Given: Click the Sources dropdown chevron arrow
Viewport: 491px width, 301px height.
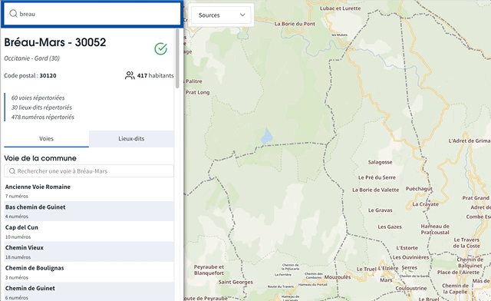Looking at the screenshot, I should 242,15.
